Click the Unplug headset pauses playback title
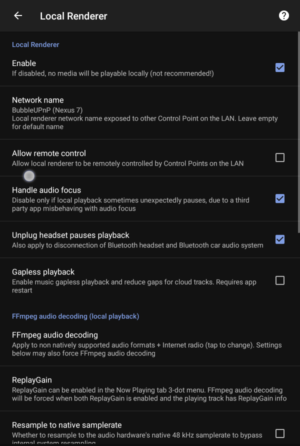The width and height of the screenshot is (300, 446). coord(70,235)
